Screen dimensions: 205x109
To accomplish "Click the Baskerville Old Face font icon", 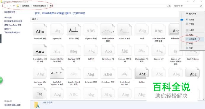I will point(57,50).
